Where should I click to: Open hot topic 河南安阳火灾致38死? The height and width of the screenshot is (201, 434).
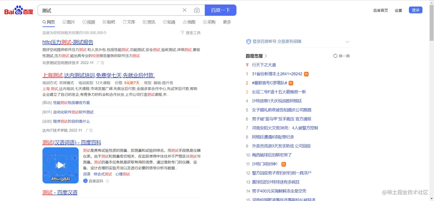pyautogui.click(x=285, y=128)
